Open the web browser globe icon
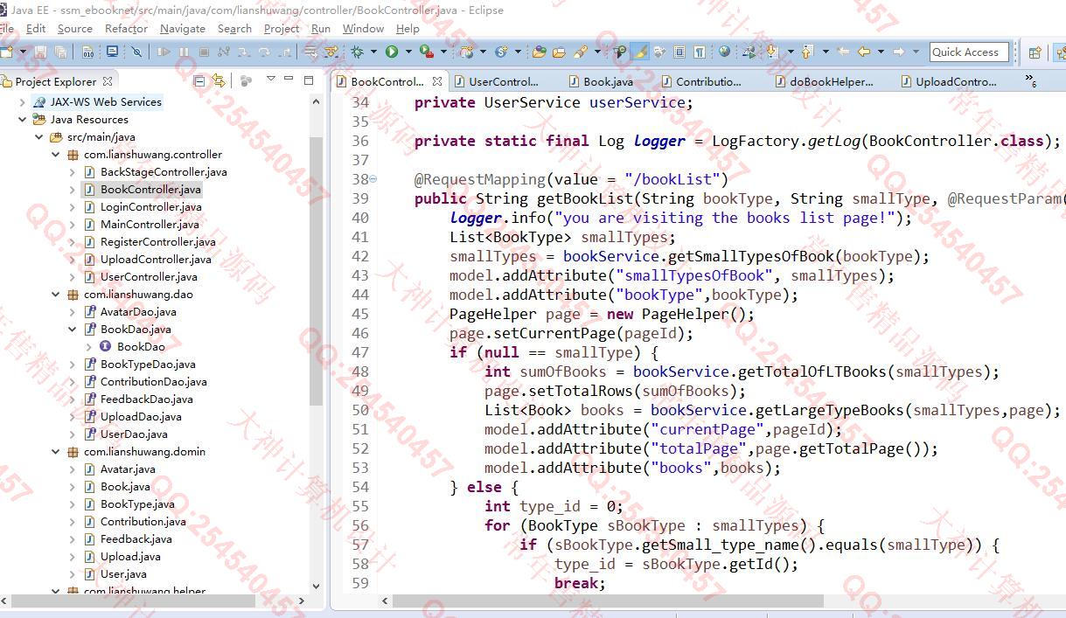 (x=724, y=52)
